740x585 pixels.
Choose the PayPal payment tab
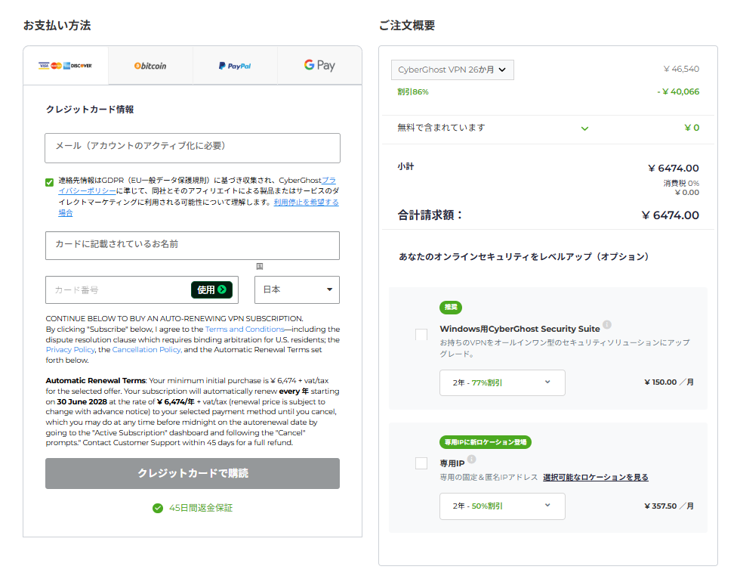point(235,66)
